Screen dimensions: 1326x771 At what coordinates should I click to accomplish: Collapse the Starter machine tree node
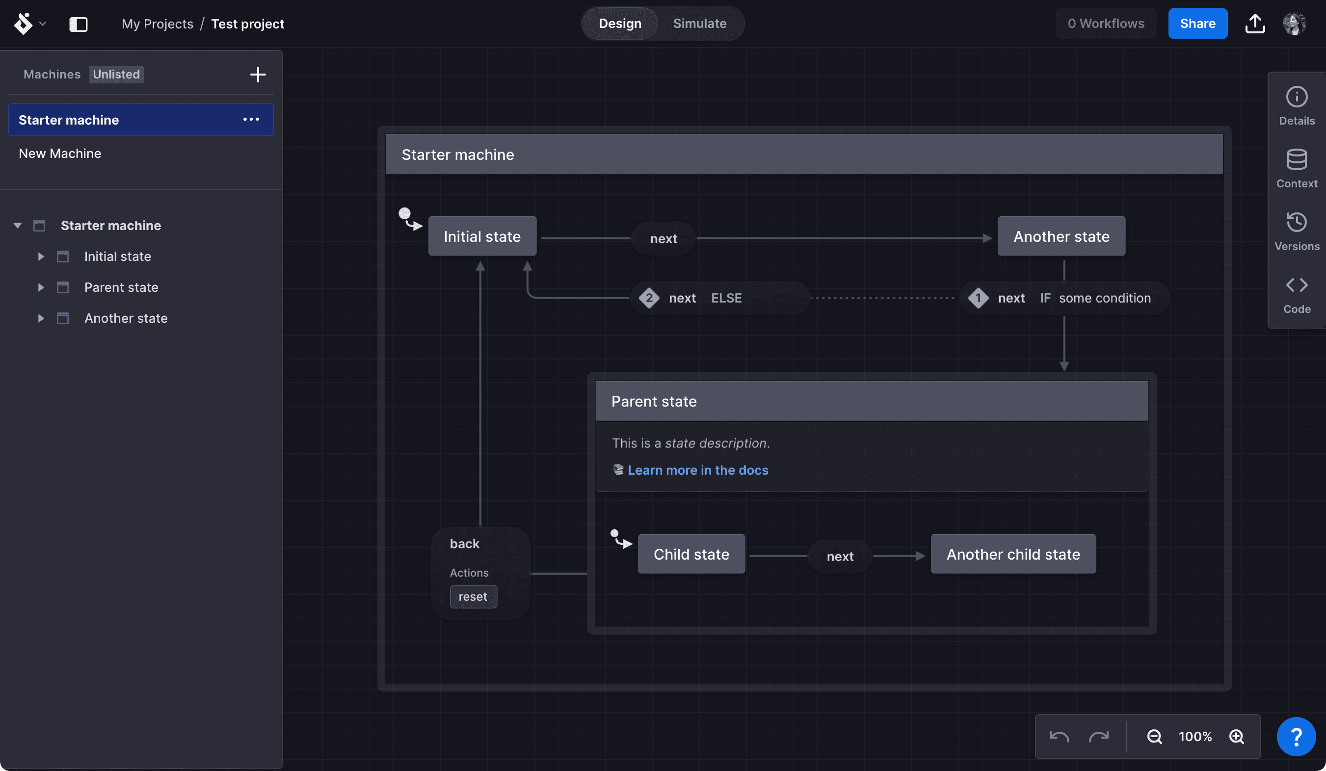click(x=18, y=226)
